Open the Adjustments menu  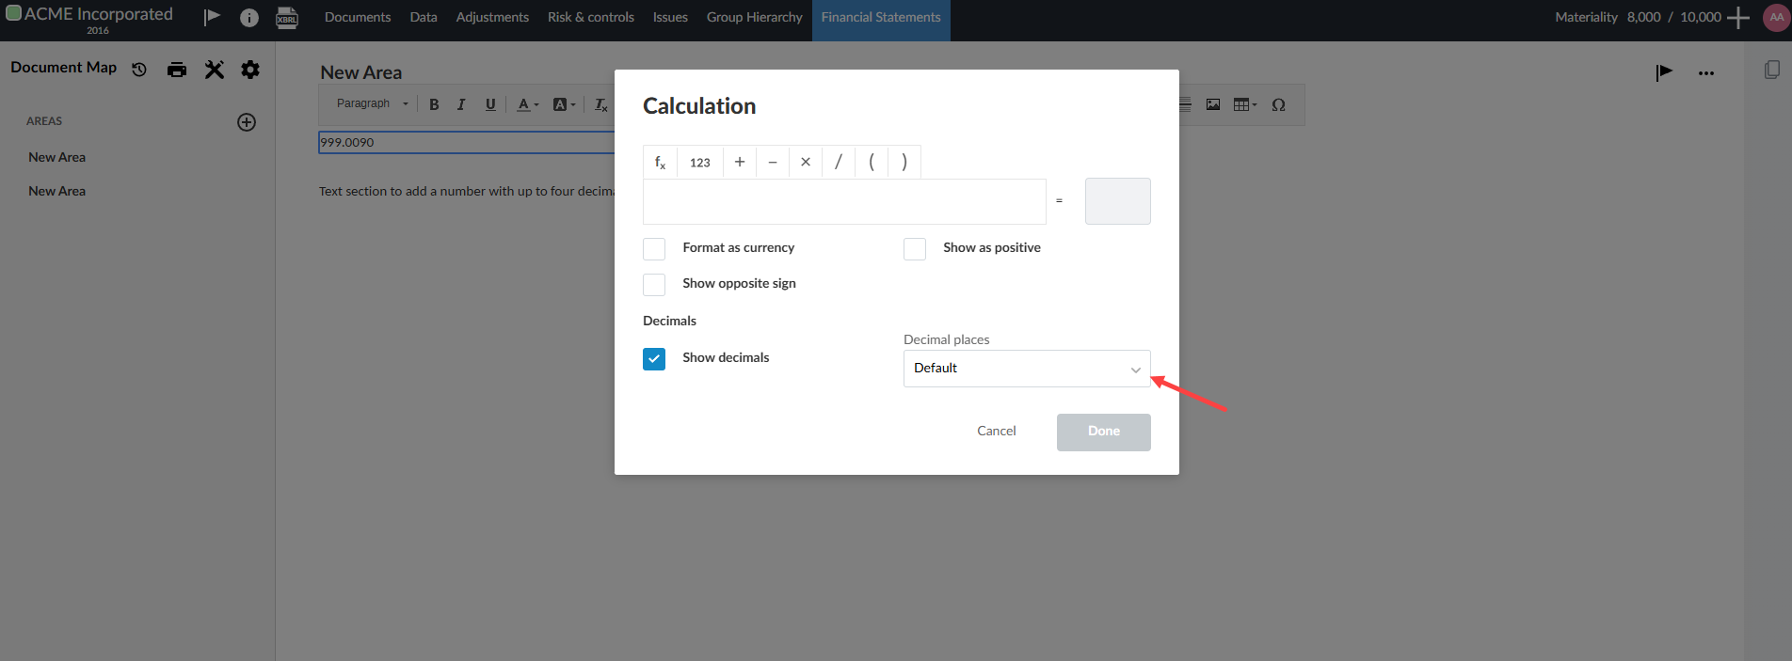point(492,18)
